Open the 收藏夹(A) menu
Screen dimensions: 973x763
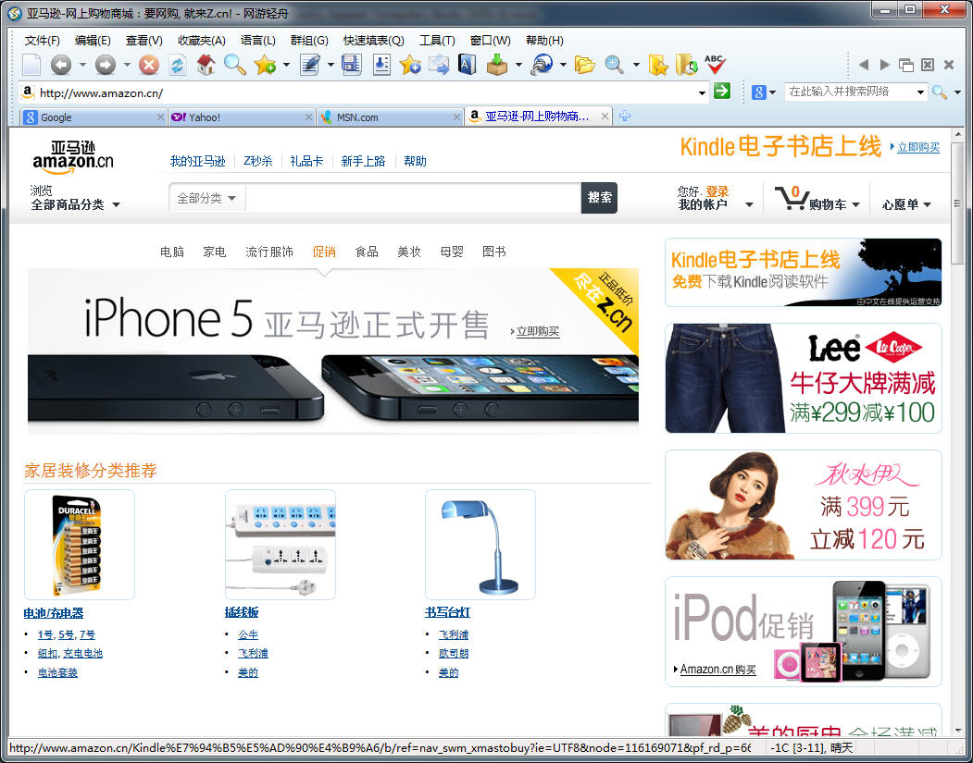202,41
